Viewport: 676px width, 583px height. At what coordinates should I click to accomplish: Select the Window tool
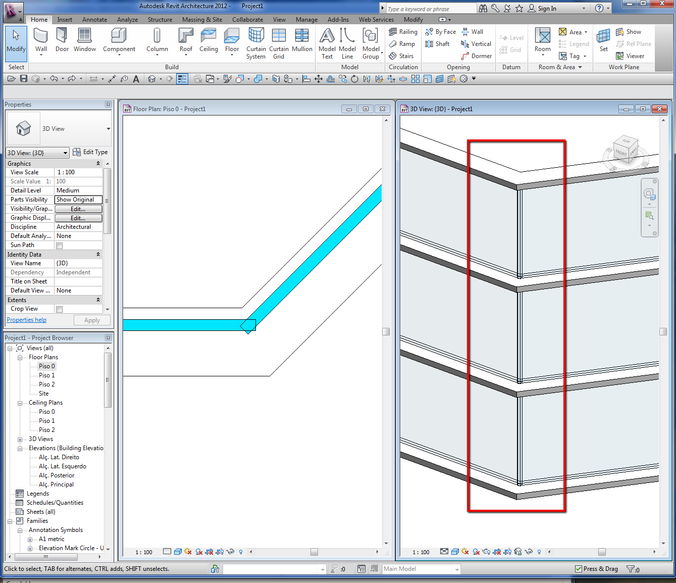point(84,41)
